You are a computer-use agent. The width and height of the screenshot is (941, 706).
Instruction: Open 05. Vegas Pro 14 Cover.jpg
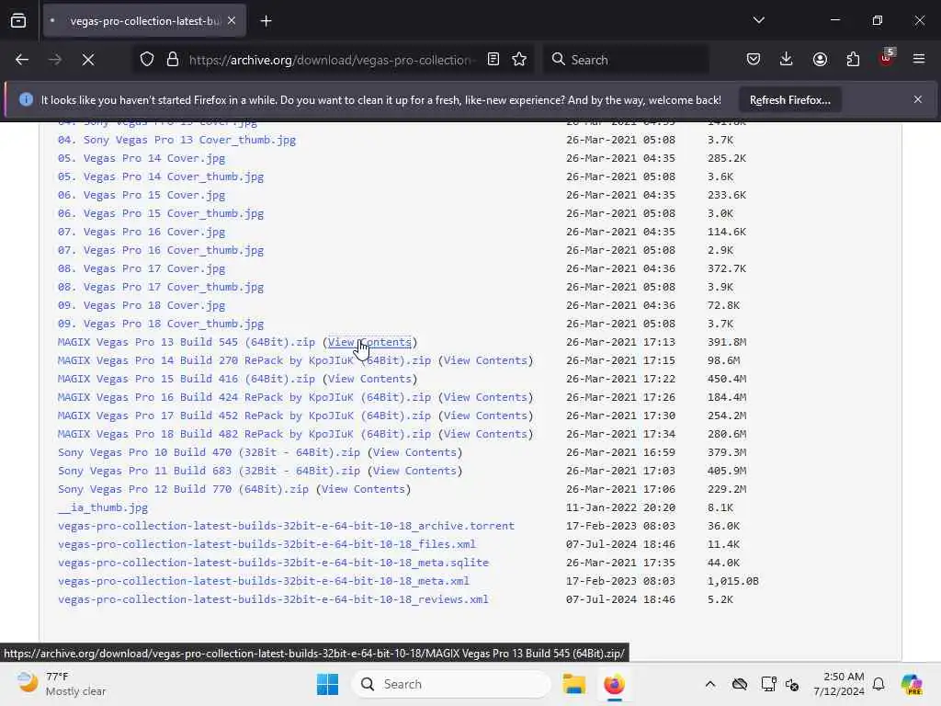(141, 158)
